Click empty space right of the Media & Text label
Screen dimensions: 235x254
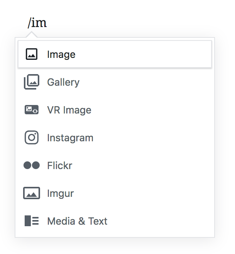162,221
